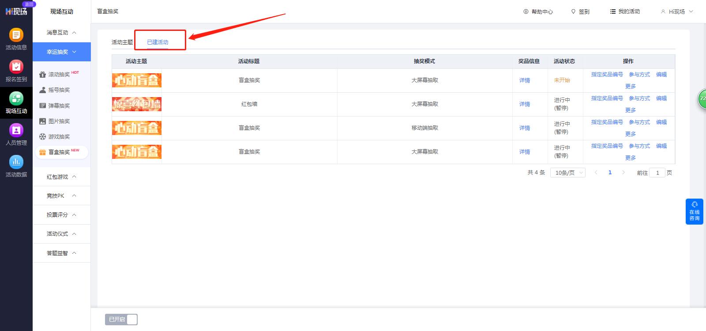Expand the 投票评分 menu section
The height and width of the screenshot is (331, 706).
click(x=62, y=215)
